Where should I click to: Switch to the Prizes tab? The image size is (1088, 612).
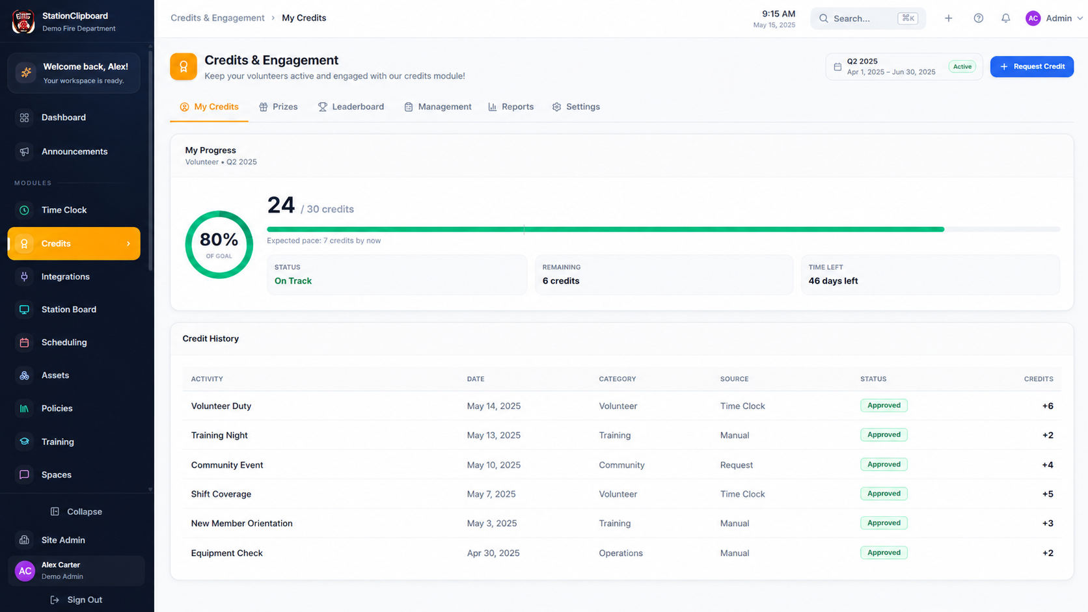[x=278, y=107]
